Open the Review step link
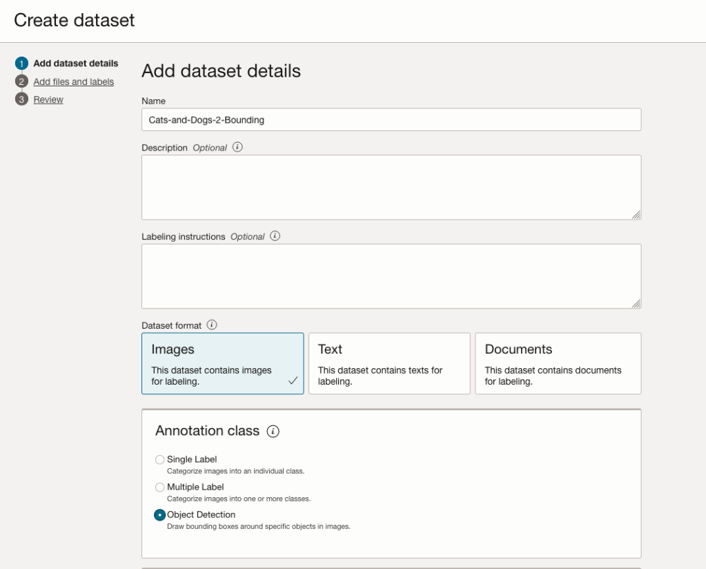The width and height of the screenshot is (706, 569). [x=48, y=99]
